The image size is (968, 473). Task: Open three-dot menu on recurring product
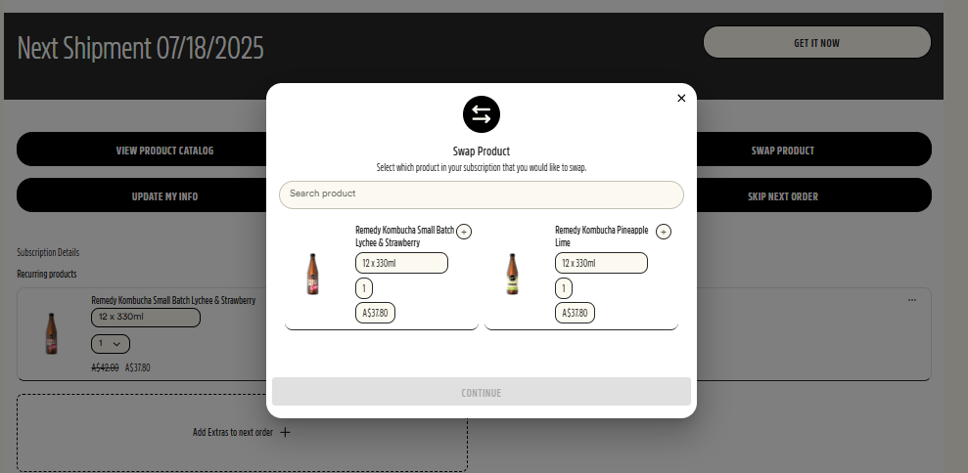912,300
